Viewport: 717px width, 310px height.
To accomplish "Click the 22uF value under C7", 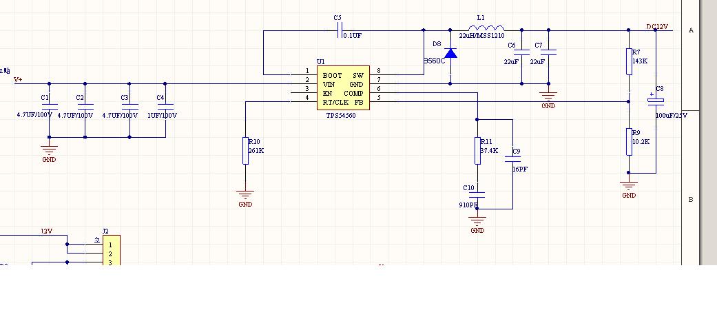I will point(537,62).
